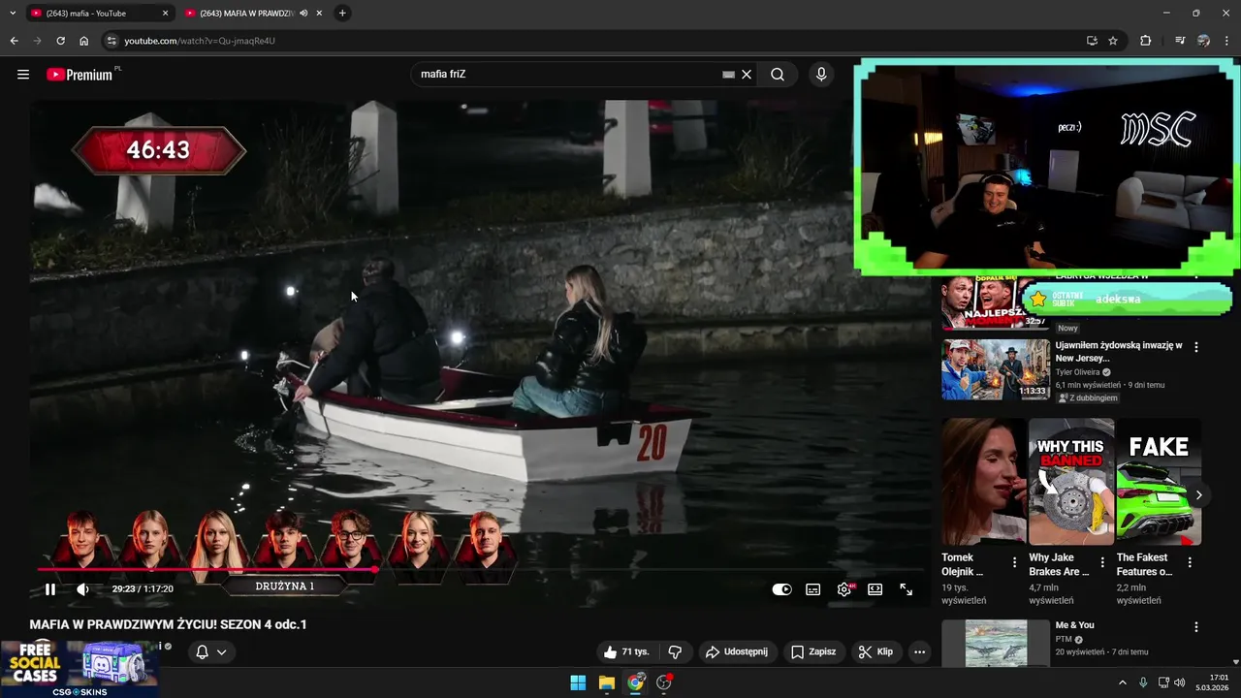This screenshot has width=1241, height=698.
Task: Open "Me & You" video by PTM
Action: [996, 643]
